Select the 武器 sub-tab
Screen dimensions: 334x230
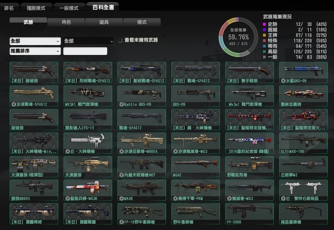coord(28,22)
